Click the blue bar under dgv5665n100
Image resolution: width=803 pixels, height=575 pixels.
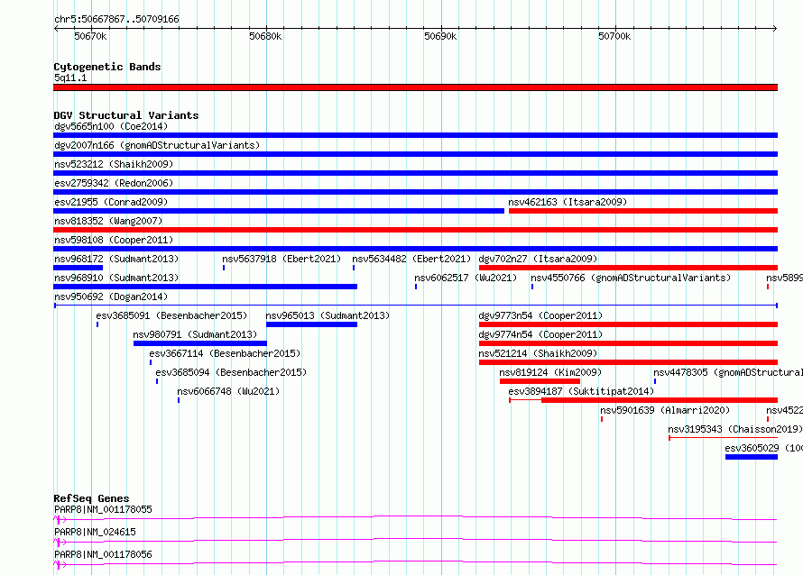coord(415,135)
